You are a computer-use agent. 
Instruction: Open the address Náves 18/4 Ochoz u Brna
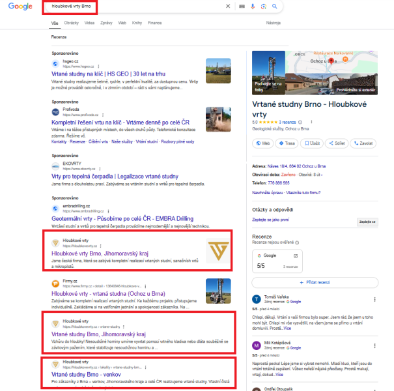tap(296, 166)
